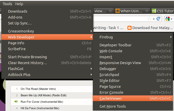Switch to the CSS Tutor tab

pos(162,11)
